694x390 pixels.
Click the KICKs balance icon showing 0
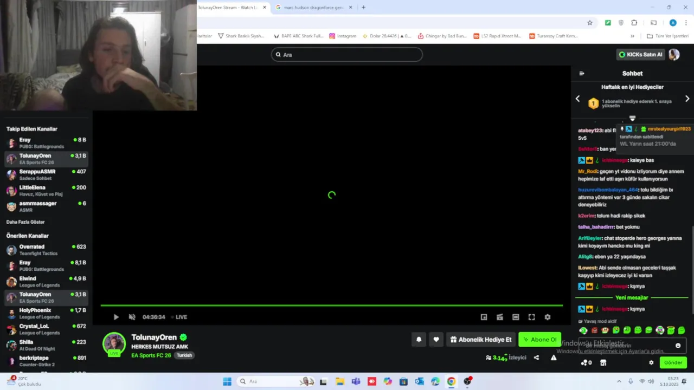[586, 363]
